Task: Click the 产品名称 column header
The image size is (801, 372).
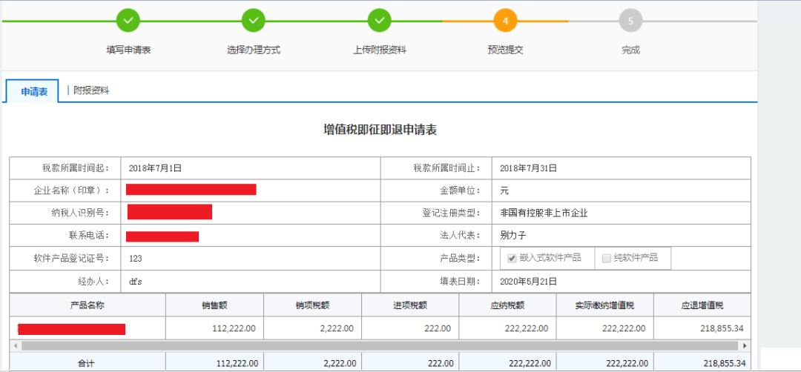Action: point(87,305)
